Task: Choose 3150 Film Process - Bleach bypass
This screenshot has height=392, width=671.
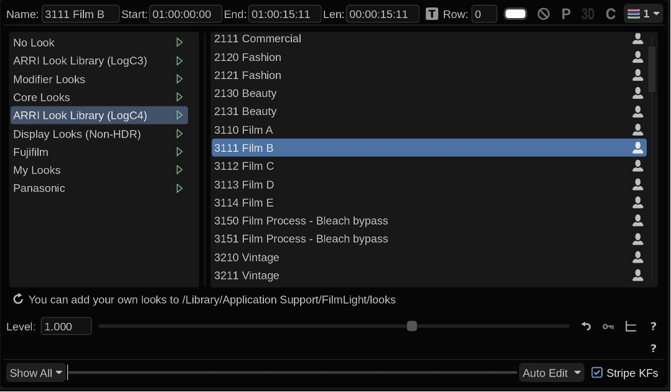Action: 429,220
